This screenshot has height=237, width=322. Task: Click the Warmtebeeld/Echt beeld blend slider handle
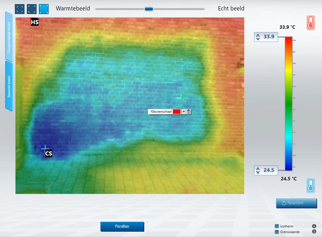point(149,9)
